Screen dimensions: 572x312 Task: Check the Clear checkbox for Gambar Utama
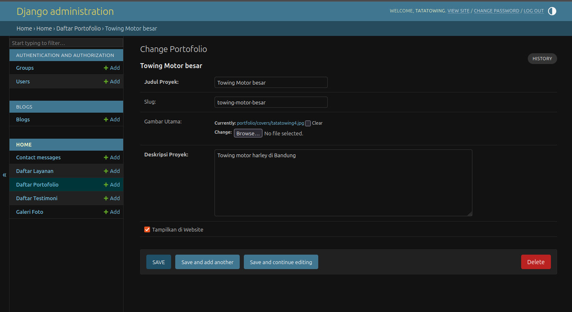click(308, 123)
